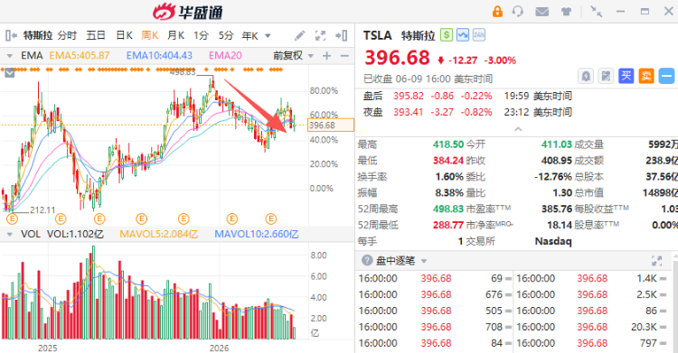
Task: Switch to the 分时 intraday tab
Action: (67, 35)
